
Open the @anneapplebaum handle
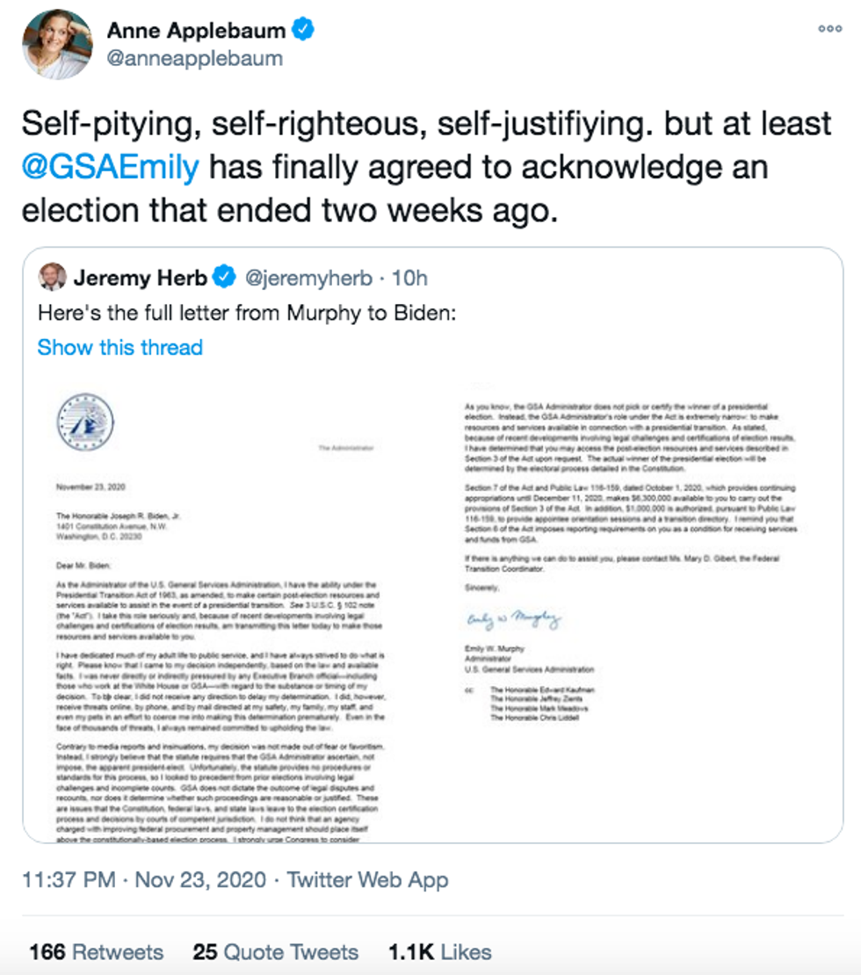(194, 59)
